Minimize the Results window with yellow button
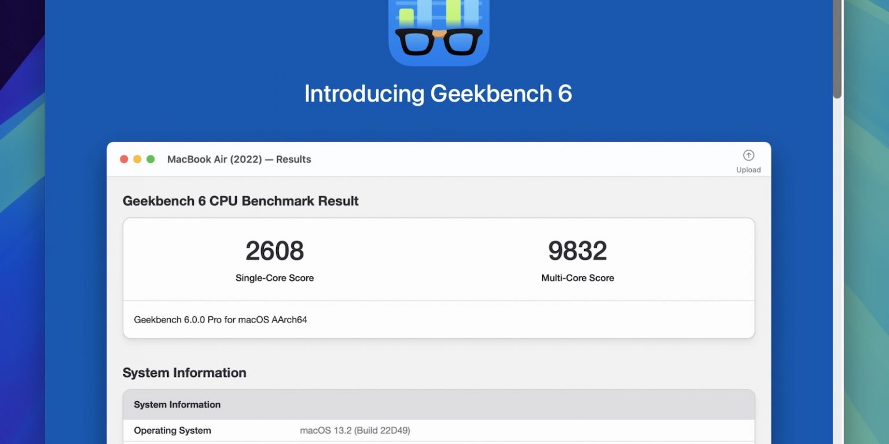 coord(137,159)
